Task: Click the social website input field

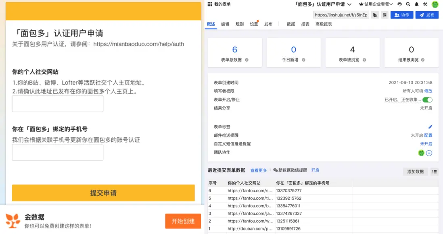Action: click(57, 104)
